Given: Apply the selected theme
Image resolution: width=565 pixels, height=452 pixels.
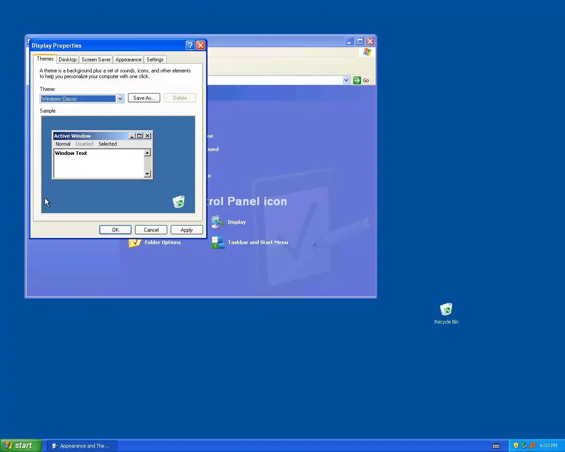Looking at the screenshot, I should tap(187, 230).
